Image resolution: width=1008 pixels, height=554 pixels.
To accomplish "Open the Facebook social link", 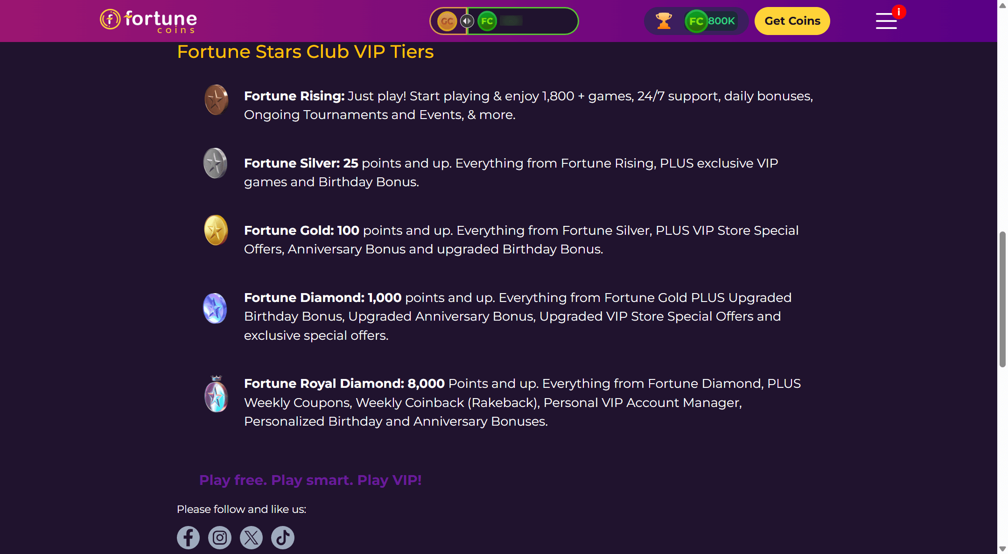I will [188, 538].
